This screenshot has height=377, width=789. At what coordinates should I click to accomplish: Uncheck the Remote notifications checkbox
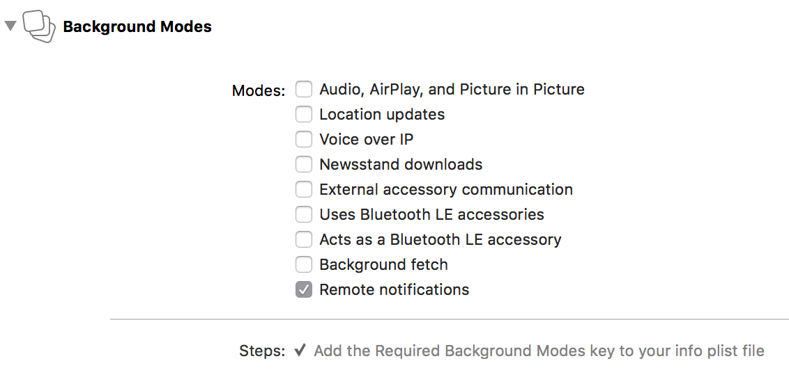pos(303,289)
